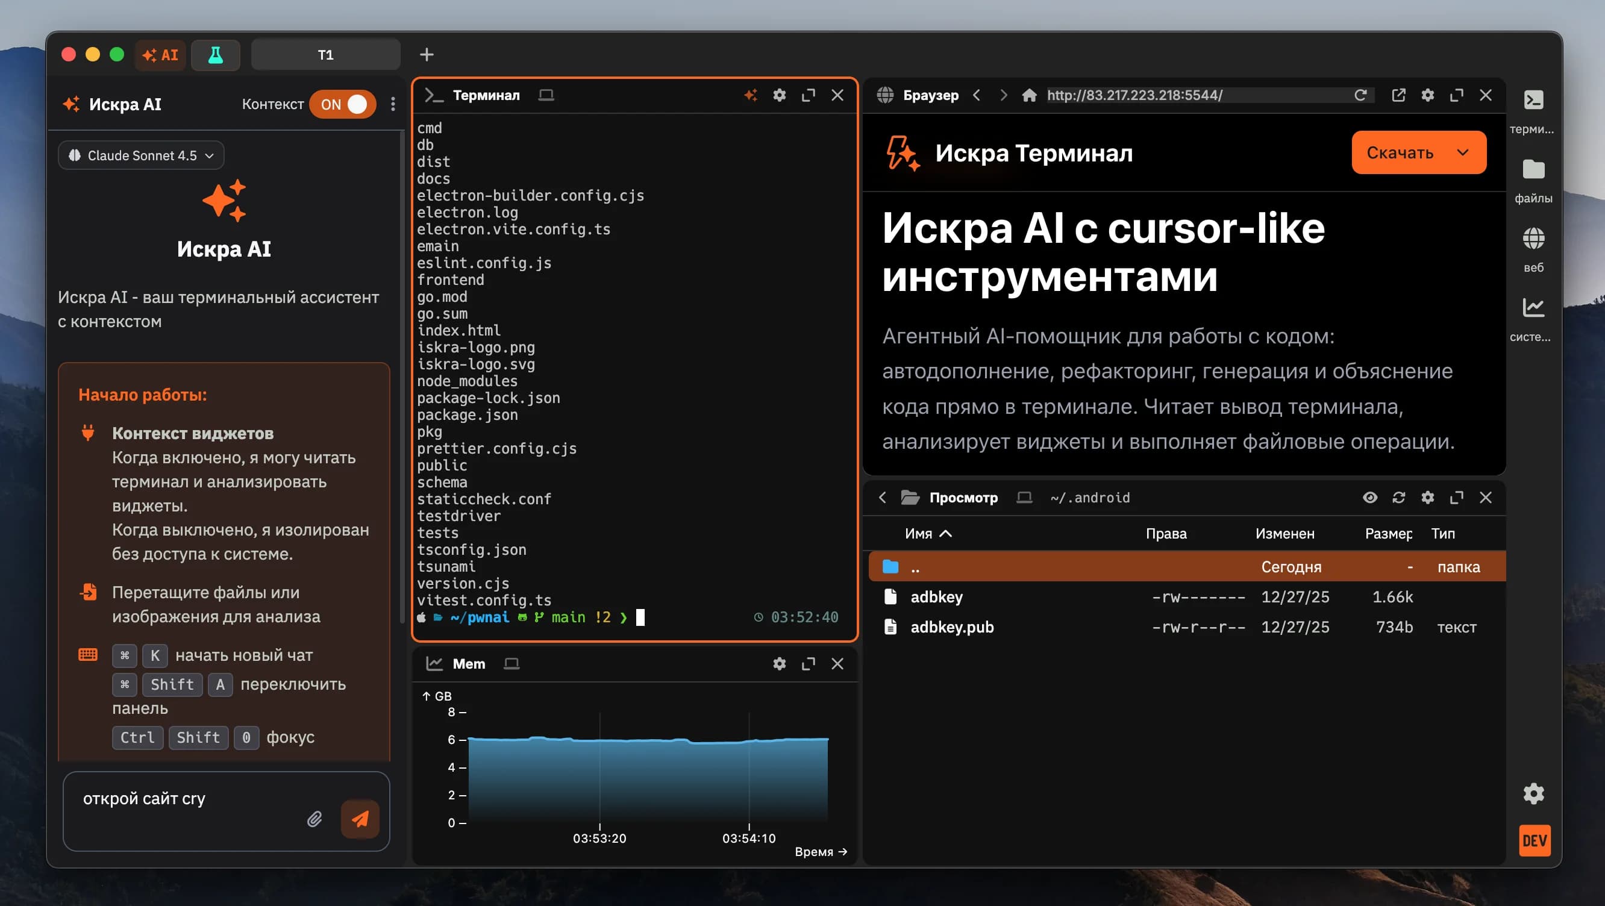The image size is (1605, 906).
Task: Click the AI sparkle icon in the Терминал header
Action: coord(751,95)
